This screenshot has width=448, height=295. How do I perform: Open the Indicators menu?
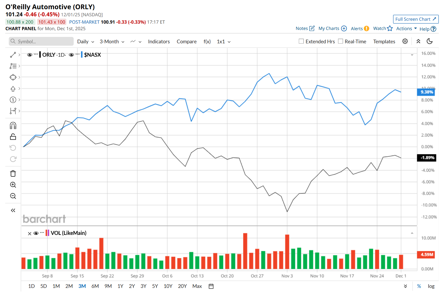click(159, 41)
